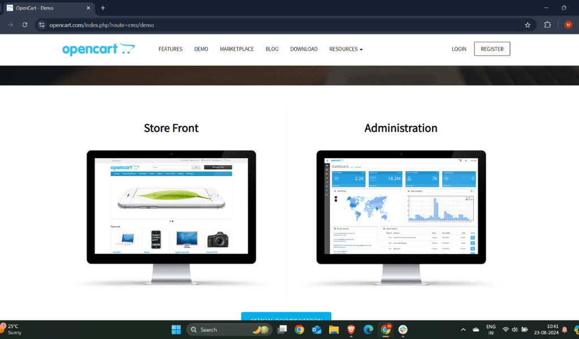Open the site information icon in address bar
Screen dimensions: 579x339
point(42,25)
